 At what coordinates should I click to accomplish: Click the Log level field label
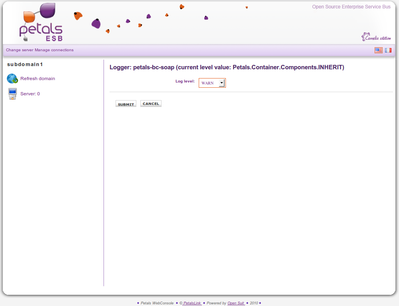(185, 81)
